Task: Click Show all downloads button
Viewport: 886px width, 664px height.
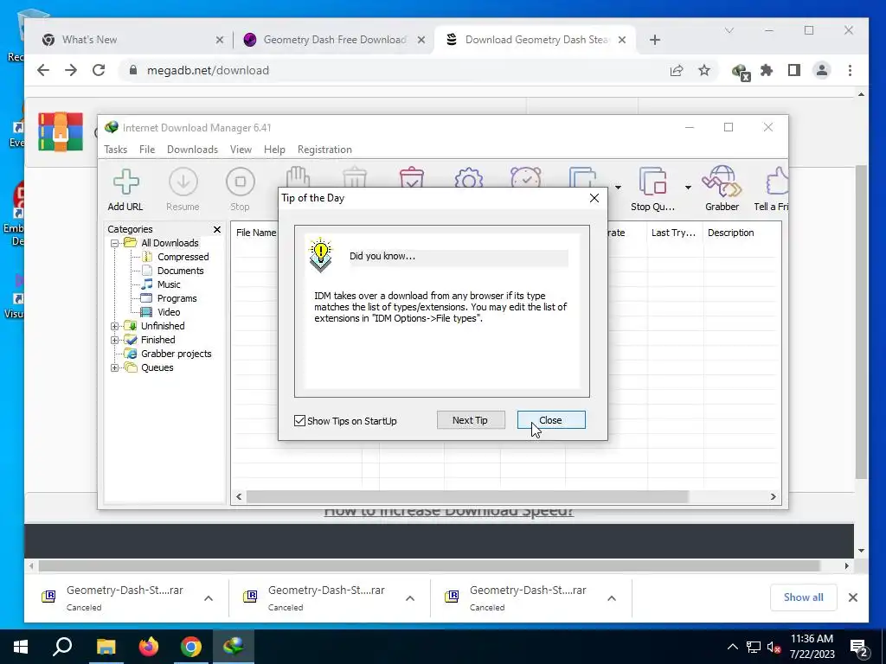Action: tap(803, 597)
